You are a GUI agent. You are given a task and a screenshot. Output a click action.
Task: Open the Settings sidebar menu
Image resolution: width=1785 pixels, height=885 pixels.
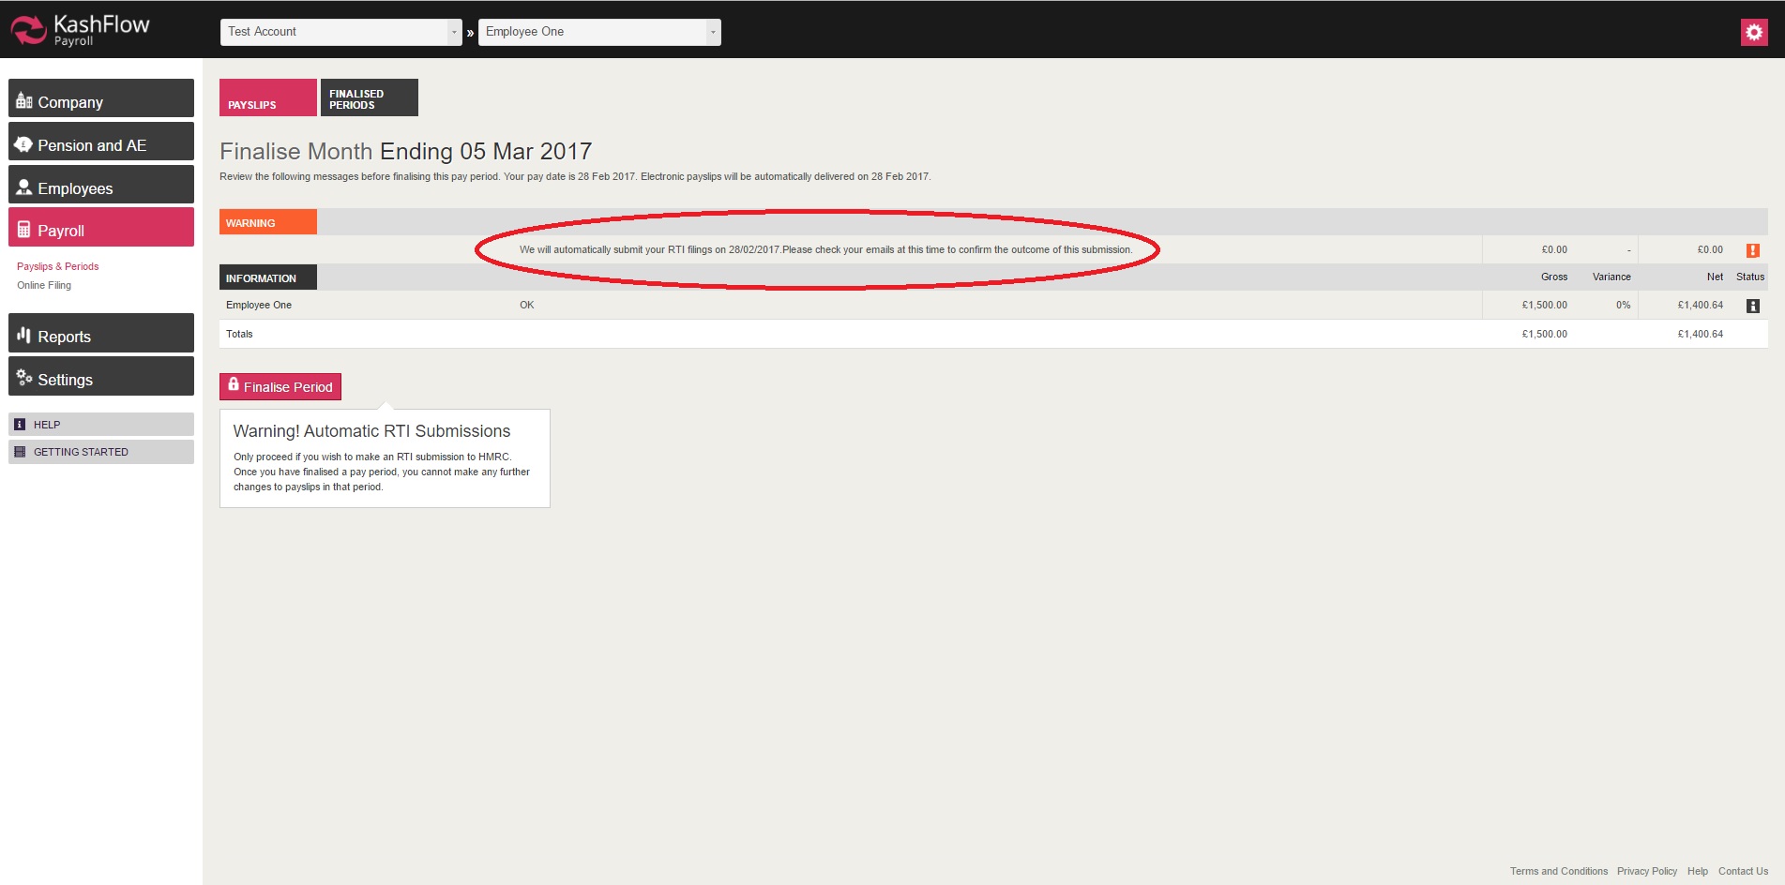point(101,379)
